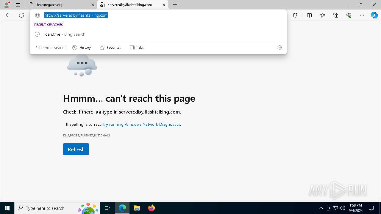Open the volume speaker tray icon
The image size is (381, 214).
tap(343, 208)
